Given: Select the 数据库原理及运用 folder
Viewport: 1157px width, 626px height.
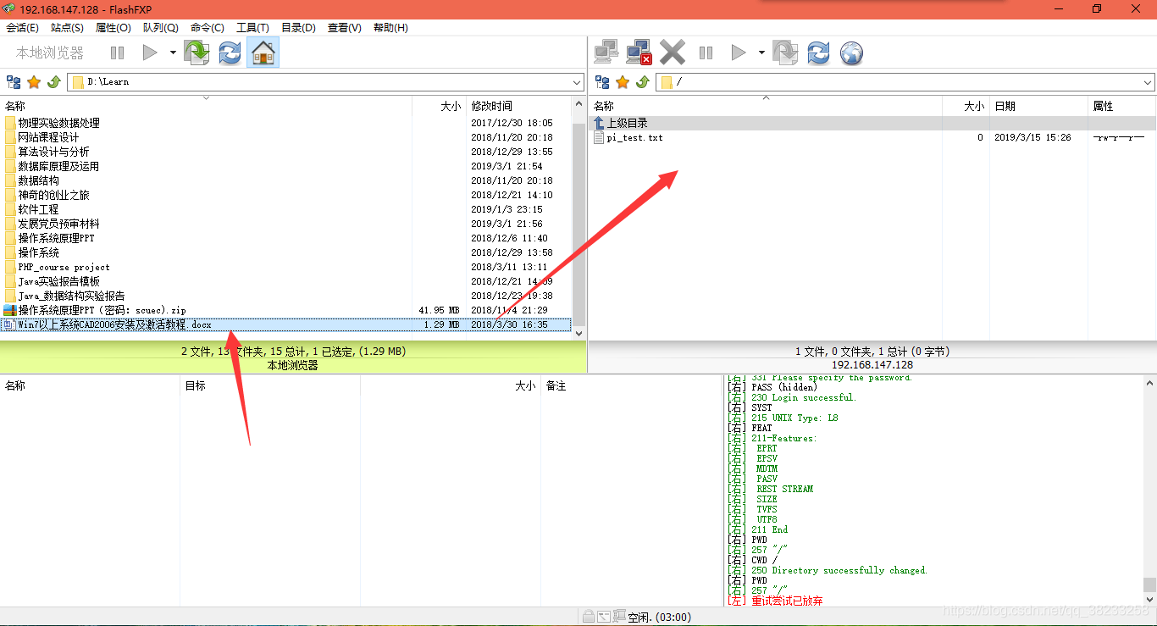Looking at the screenshot, I should click(58, 166).
